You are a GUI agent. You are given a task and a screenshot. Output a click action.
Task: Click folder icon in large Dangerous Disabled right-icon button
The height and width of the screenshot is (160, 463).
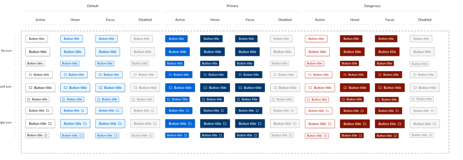434,124
